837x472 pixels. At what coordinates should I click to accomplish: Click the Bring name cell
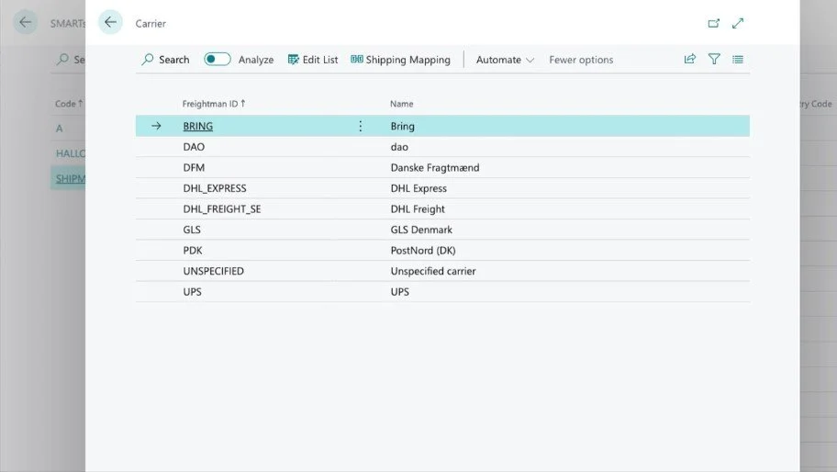pyautogui.click(x=403, y=126)
